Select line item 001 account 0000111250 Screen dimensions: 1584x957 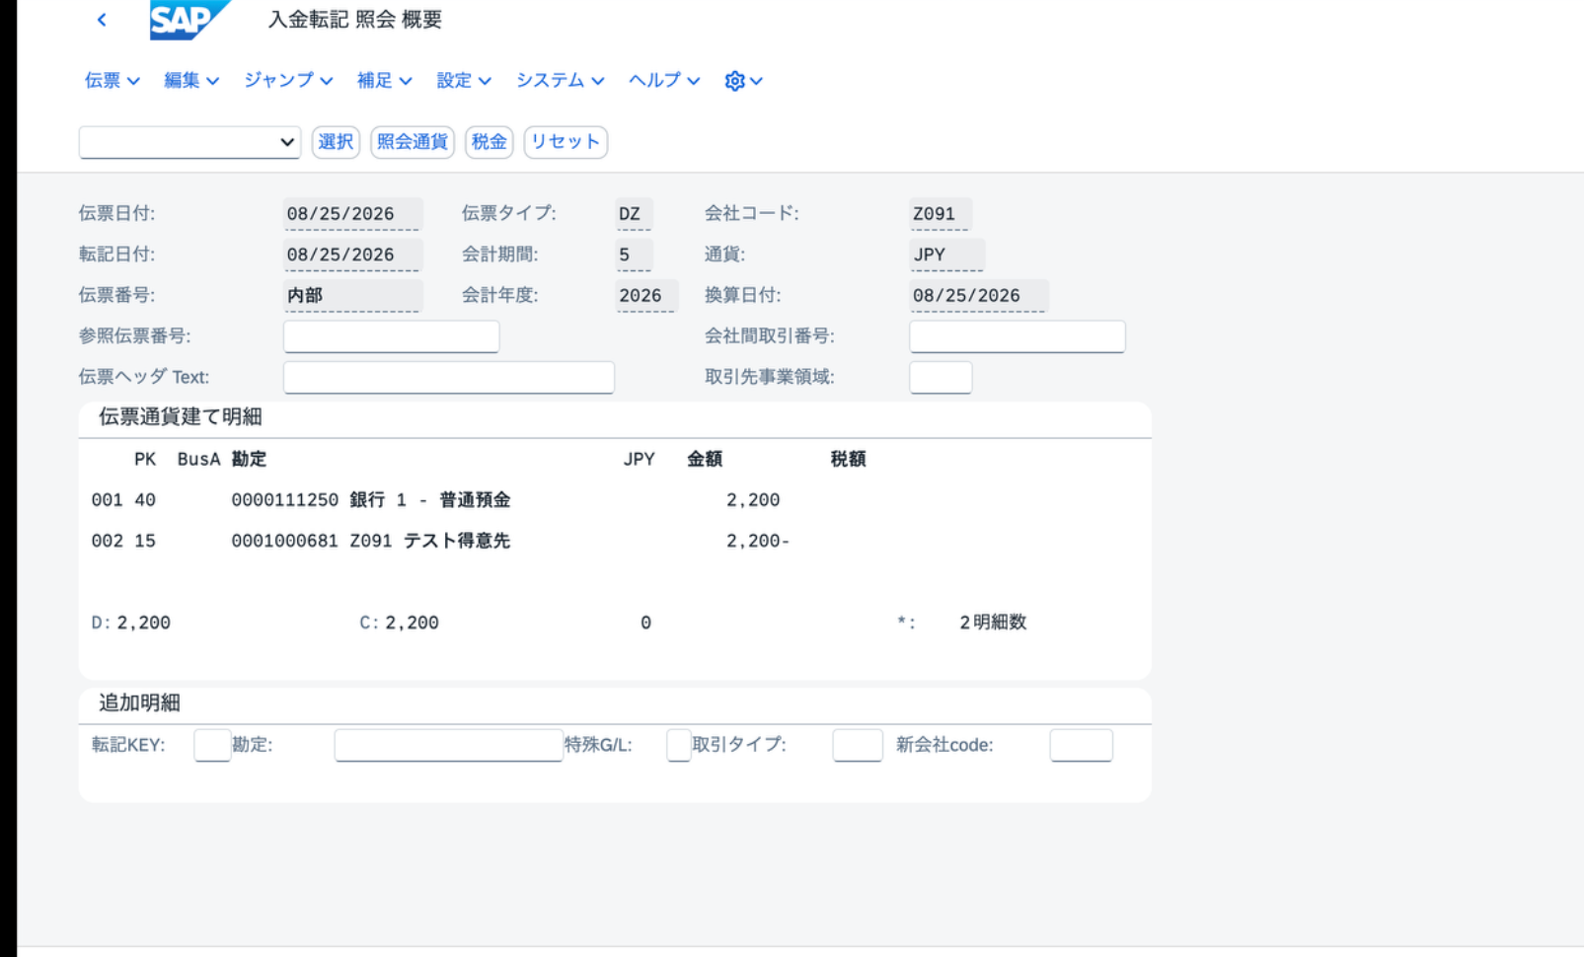coord(284,500)
